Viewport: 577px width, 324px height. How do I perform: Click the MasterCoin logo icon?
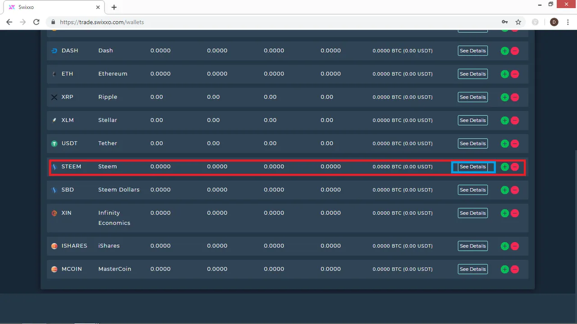tap(54, 269)
